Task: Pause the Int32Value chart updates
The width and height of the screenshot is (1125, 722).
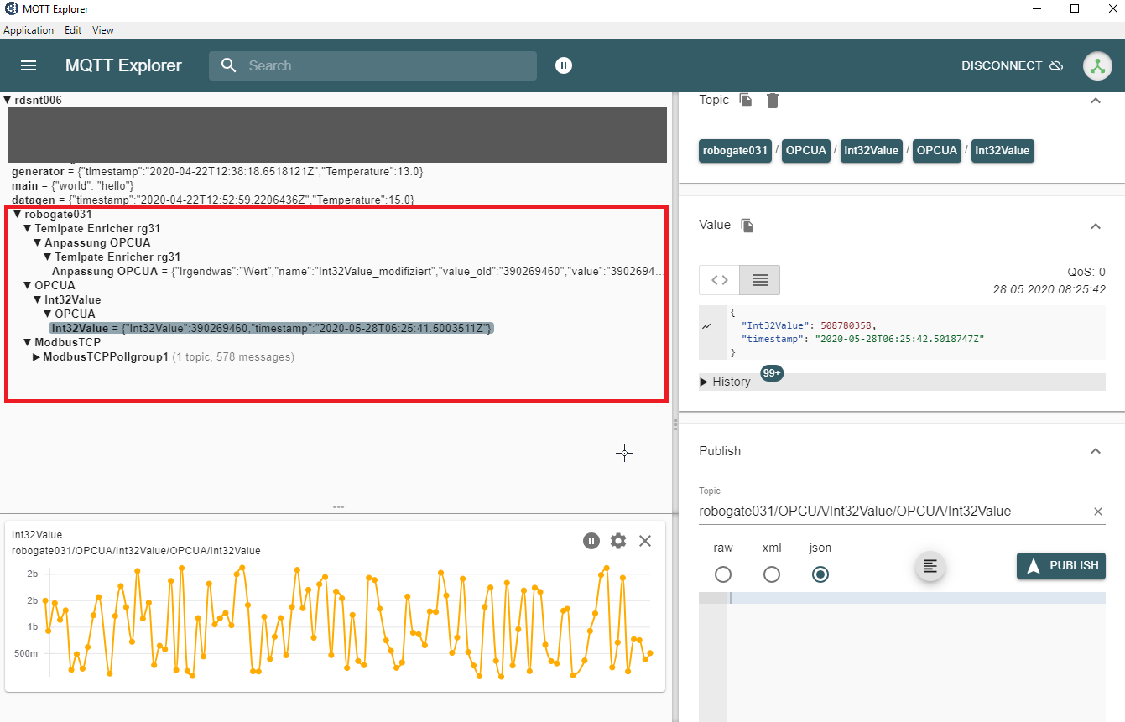Action: 591,541
